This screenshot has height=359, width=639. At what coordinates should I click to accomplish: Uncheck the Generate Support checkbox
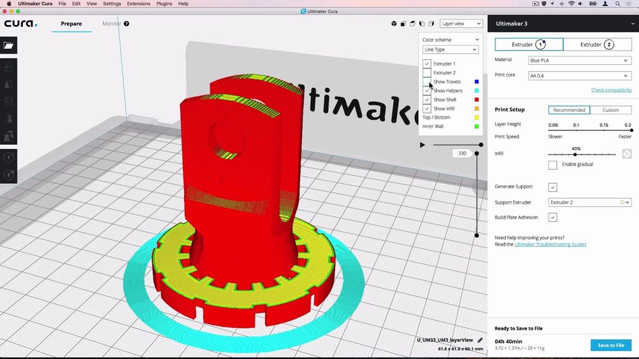[552, 187]
